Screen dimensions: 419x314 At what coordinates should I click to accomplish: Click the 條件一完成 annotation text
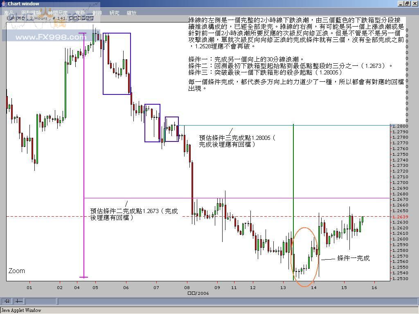[x=353, y=258]
